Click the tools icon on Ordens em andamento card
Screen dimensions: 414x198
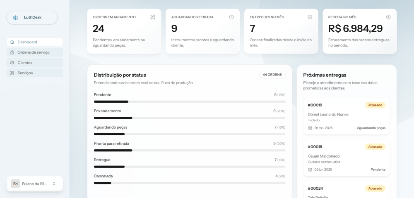pos(153,17)
